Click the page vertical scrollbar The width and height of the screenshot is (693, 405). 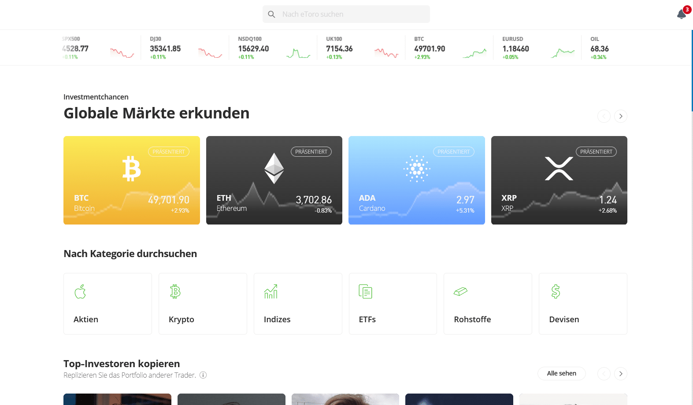tap(692, 70)
